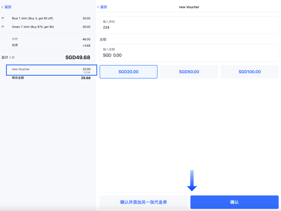
Task: Click the +3.68 tax value
Action: [x=86, y=45]
